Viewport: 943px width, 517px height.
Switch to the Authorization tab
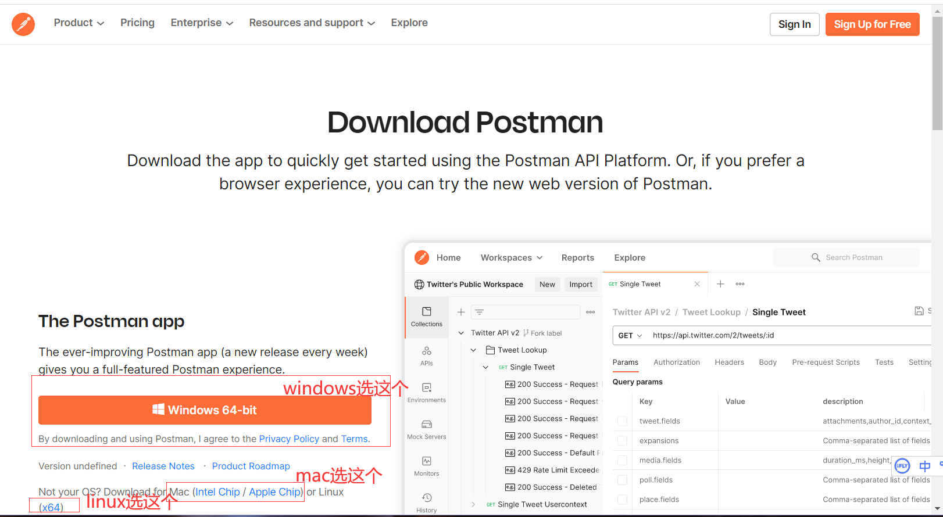pos(677,362)
